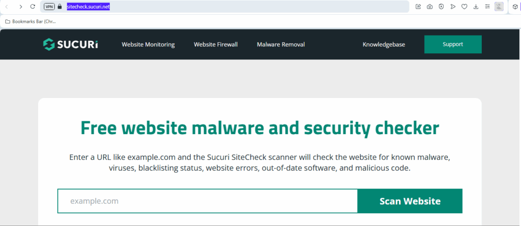521x226 pixels.
Task: Reload the current page
Action: tap(33, 7)
